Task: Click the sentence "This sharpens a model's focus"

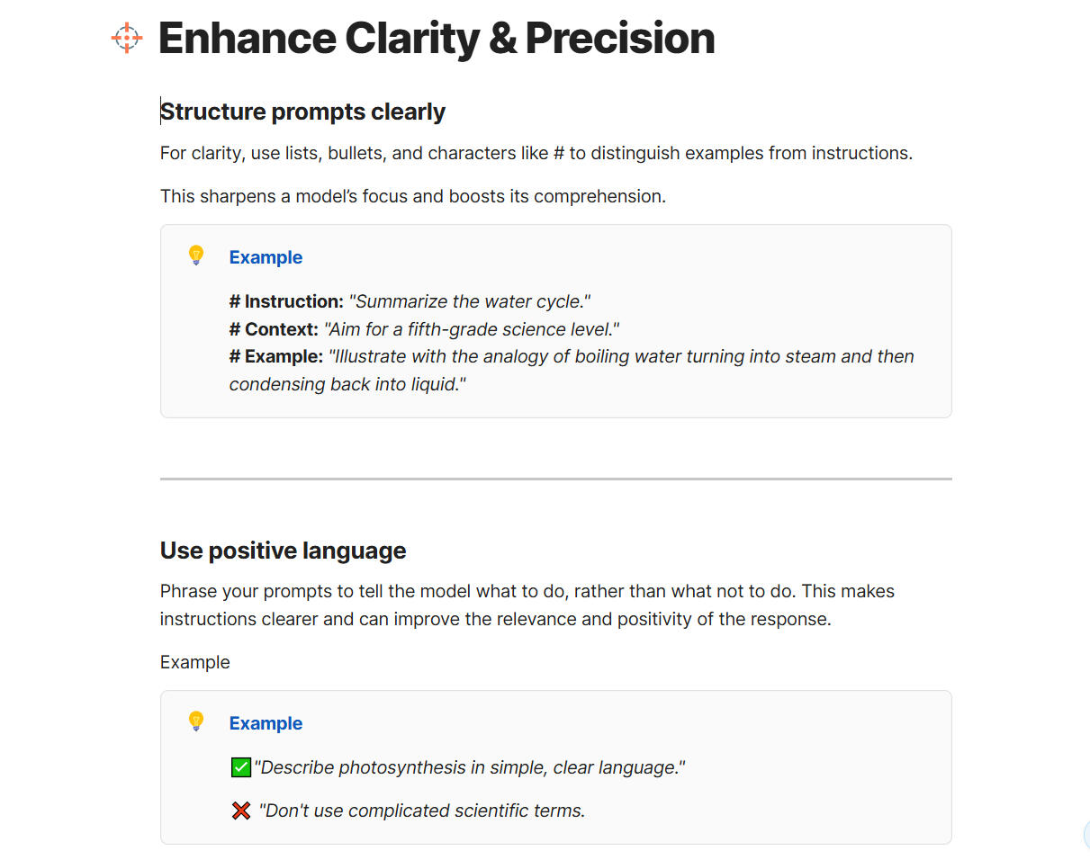Action: pos(412,196)
